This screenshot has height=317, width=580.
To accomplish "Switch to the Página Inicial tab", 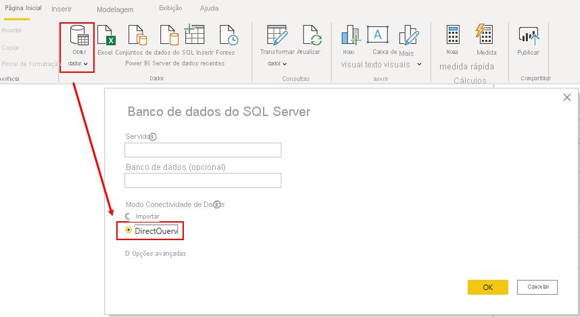I will (x=23, y=7).
